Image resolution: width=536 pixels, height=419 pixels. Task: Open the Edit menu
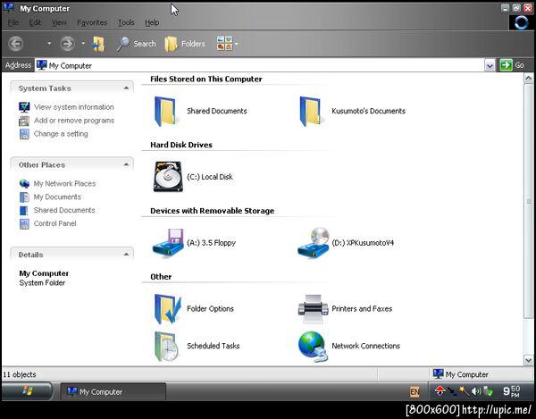pyautogui.click(x=35, y=22)
